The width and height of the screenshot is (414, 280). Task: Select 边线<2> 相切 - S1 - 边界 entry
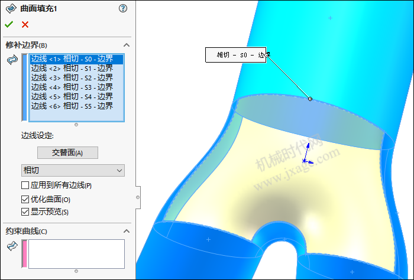pos(76,69)
